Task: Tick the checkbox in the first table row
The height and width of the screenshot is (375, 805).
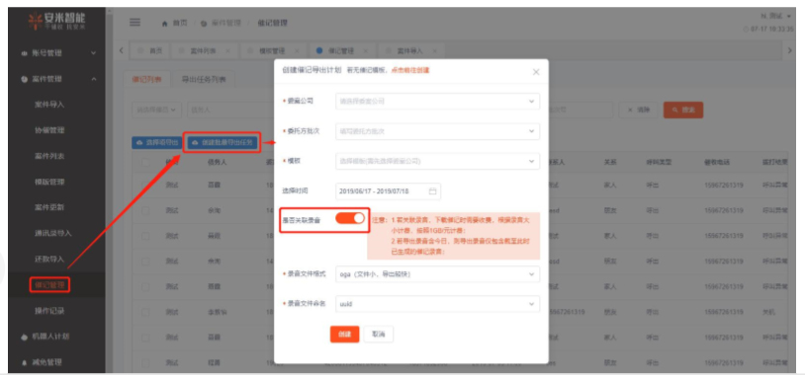Action: click(145, 185)
